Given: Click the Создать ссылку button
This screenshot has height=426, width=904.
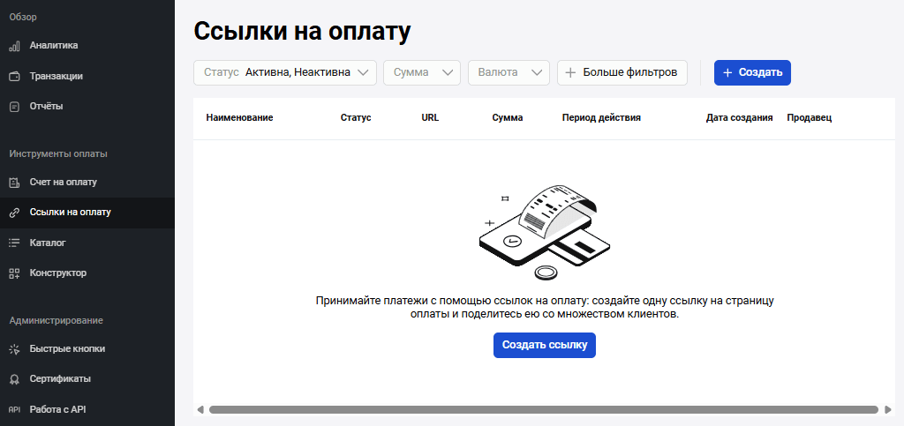Looking at the screenshot, I should (x=545, y=345).
